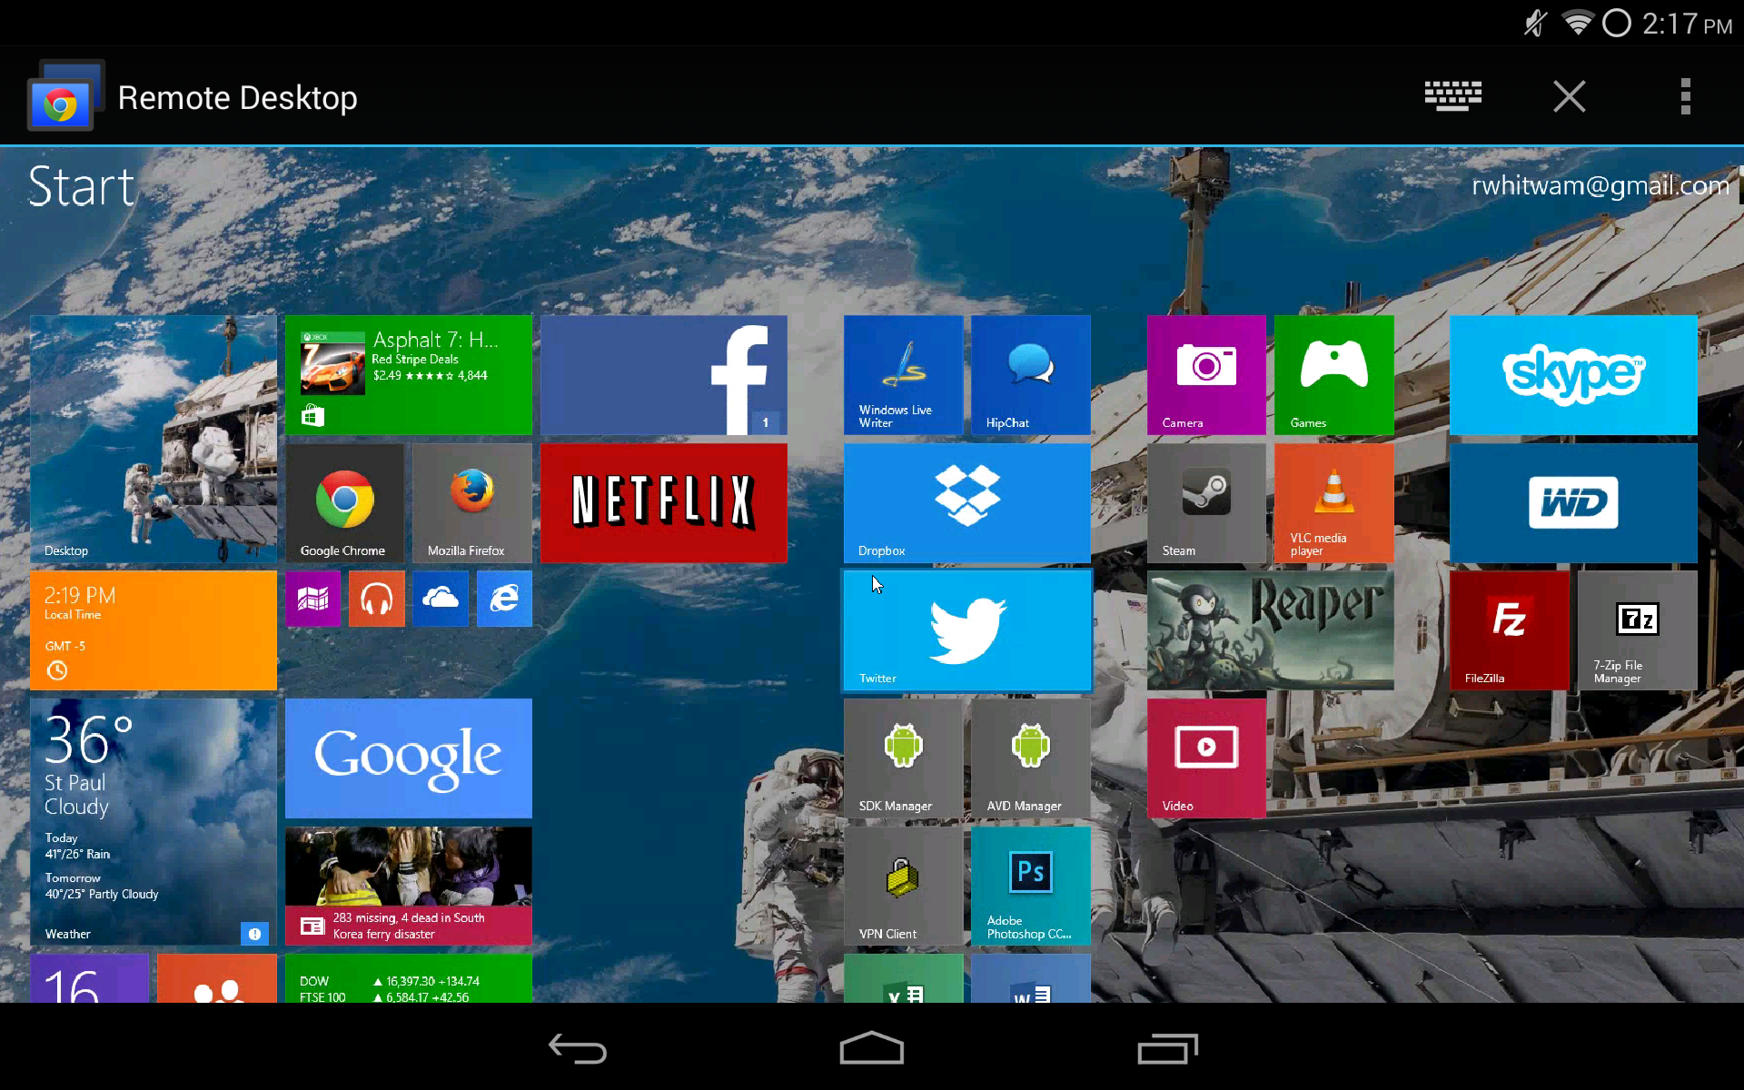Tap the Android home button
Viewport: 1744px width, 1090px height.
tap(871, 1049)
